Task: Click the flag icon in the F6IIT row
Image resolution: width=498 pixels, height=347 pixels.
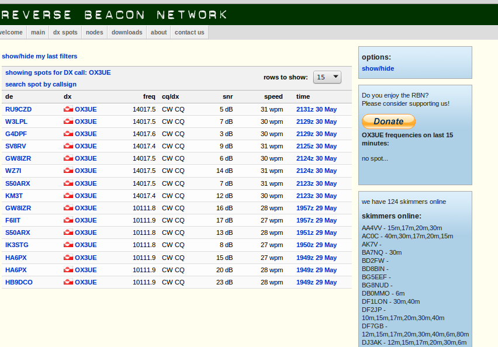Action: coord(68,220)
